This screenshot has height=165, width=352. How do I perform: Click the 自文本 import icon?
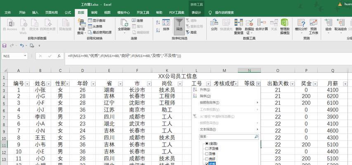pos(34,23)
